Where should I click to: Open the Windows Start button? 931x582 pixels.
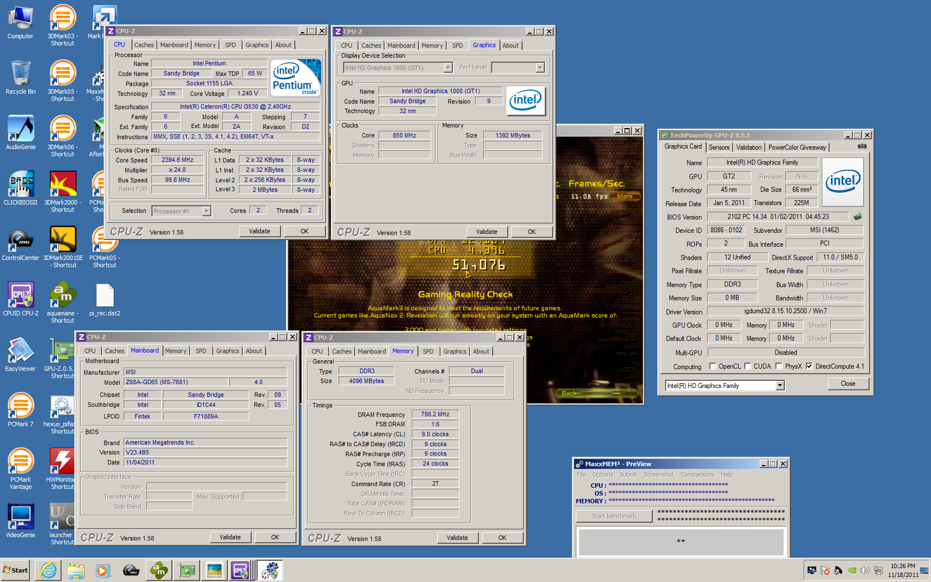16,570
